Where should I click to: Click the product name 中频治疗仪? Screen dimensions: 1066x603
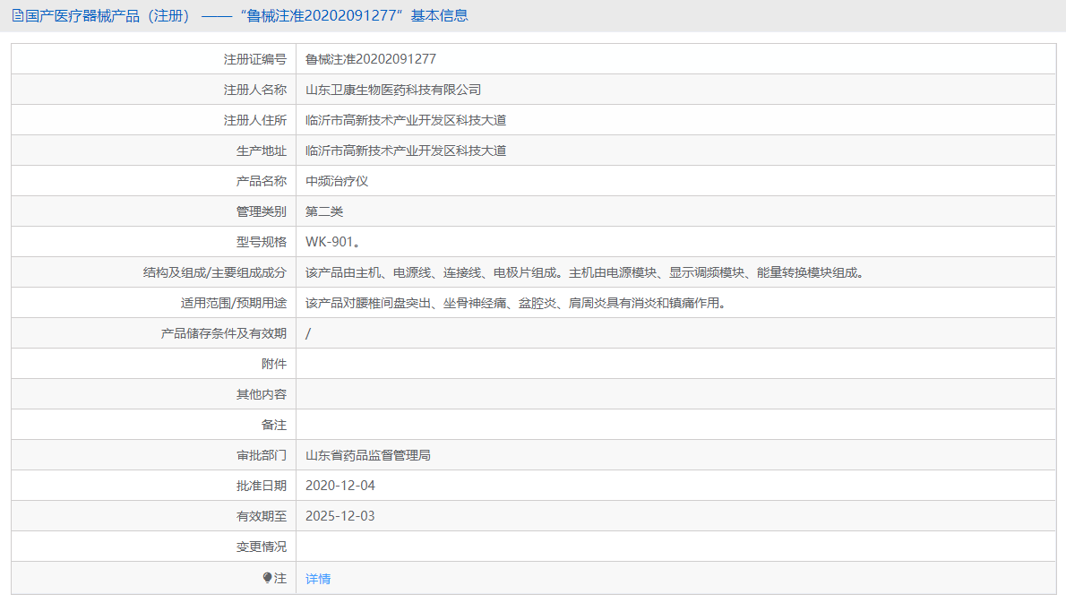coord(337,180)
